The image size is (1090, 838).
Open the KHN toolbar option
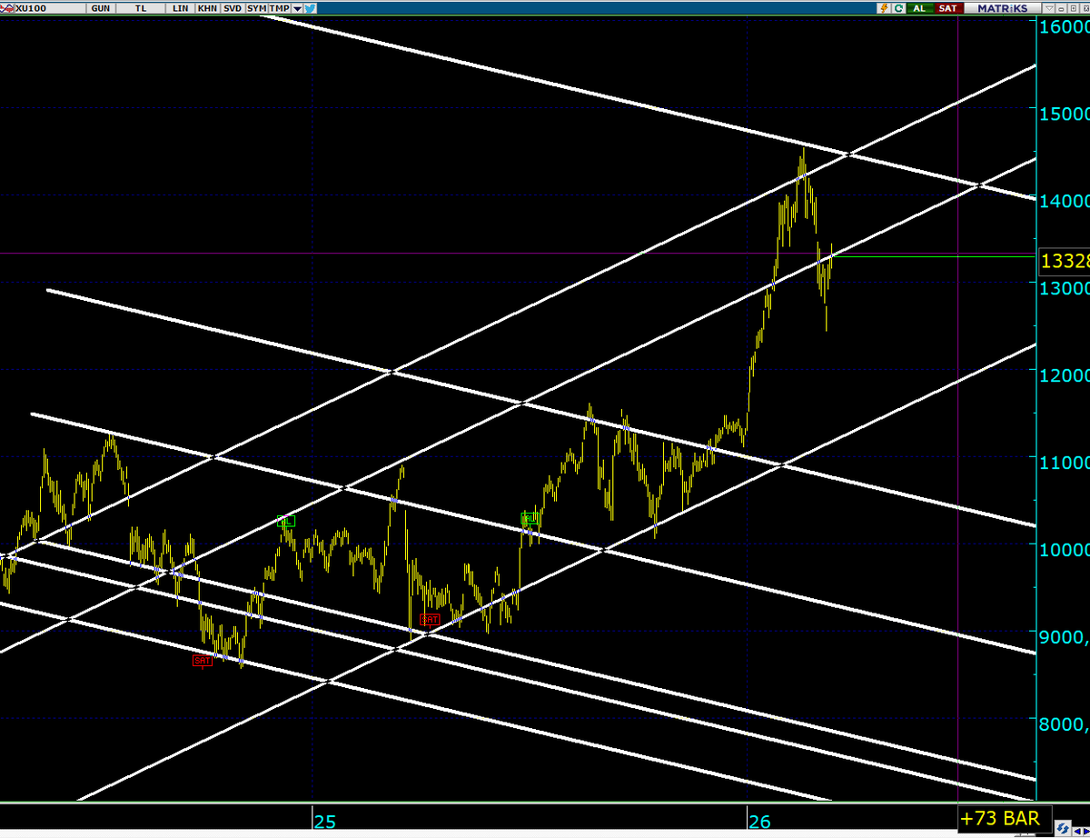click(207, 8)
